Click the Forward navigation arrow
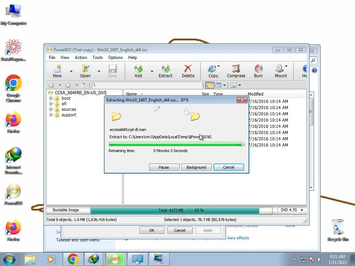This screenshot has height=266, width=355. (68, 85)
